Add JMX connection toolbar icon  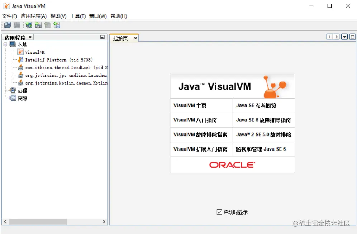point(38,25)
